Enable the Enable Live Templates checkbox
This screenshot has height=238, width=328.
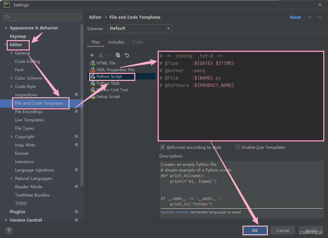point(237,147)
